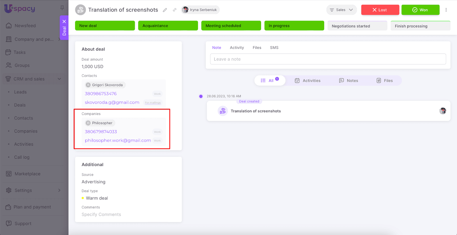Open the Support section
The width and height of the screenshot is (457, 235).
click(x=23, y=224)
